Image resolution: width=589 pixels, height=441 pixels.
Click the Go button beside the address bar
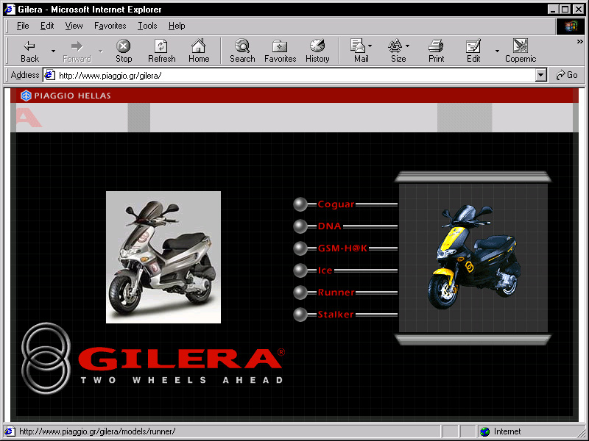(x=567, y=76)
